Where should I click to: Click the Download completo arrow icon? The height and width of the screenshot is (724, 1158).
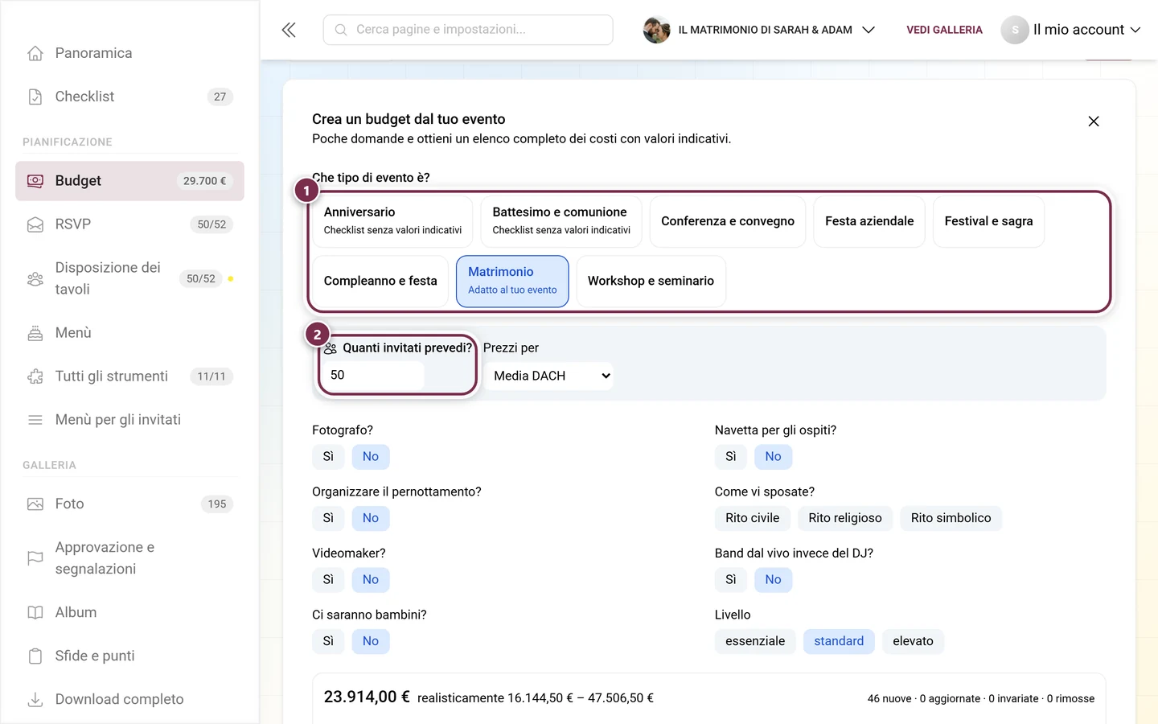point(35,700)
